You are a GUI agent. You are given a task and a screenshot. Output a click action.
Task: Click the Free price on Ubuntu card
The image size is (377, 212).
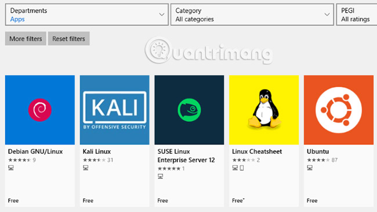click(312, 201)
